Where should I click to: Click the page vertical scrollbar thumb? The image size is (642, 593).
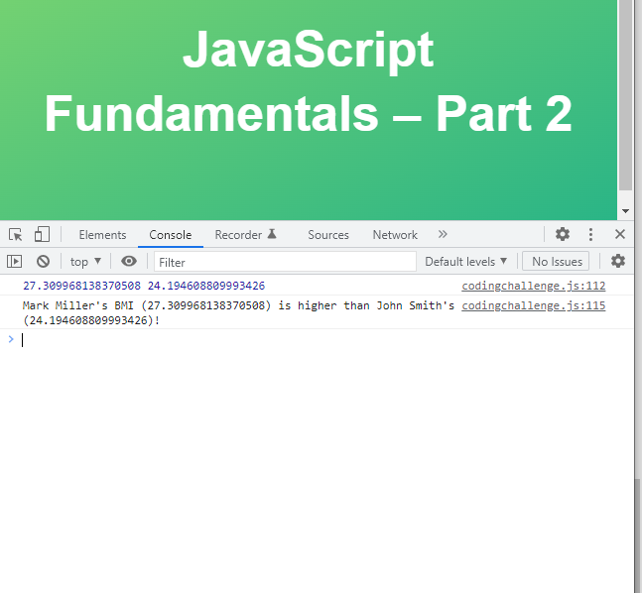pos(625,95)
